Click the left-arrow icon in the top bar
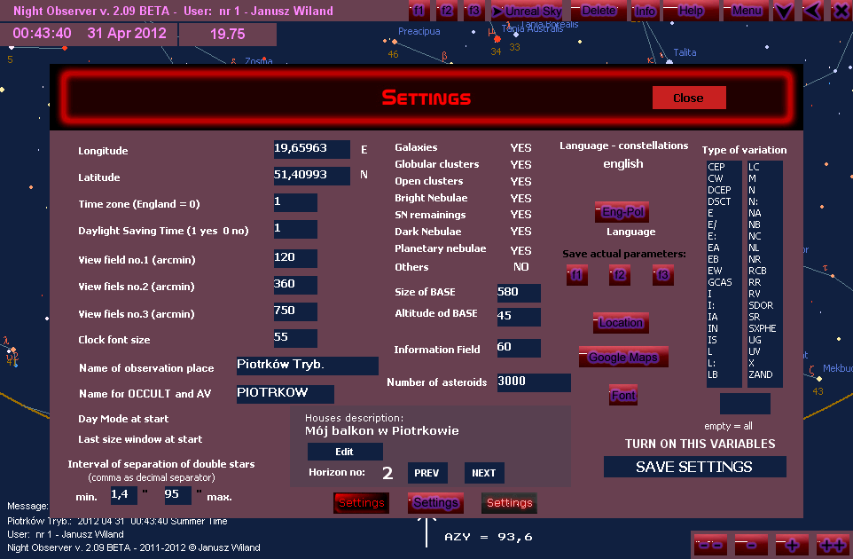This screenshot has height=559, width=853. pos(812,11)
